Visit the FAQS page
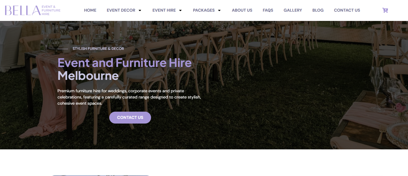 pyautogui.click(x=268, y=10)
